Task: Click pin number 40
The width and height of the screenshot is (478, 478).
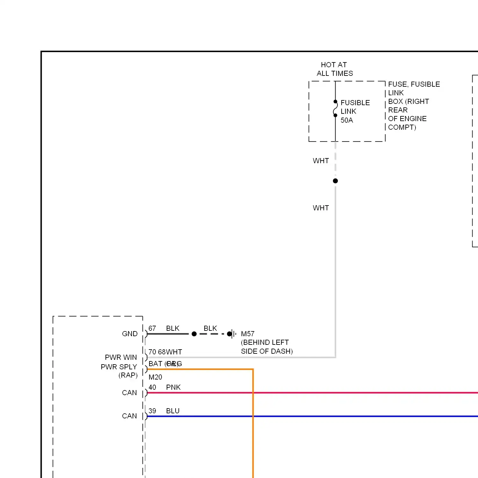Action: pyautogui.click(x=152, y=387)
